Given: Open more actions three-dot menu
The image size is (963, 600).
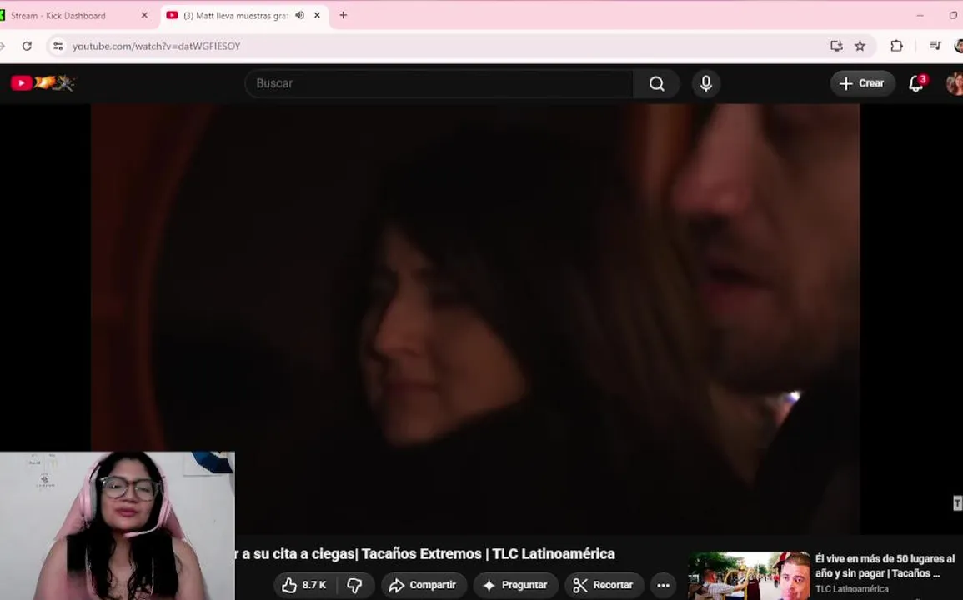Looking at the screenshot, I should point(664,585).
